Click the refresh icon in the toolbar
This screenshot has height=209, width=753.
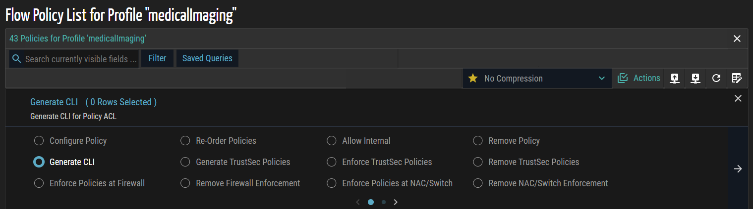[x=716, y=78]
